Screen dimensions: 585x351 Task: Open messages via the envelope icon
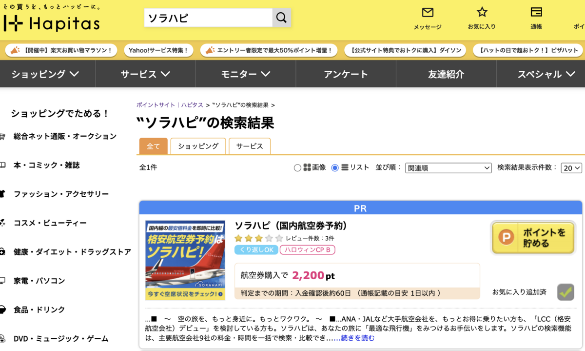point(427,12)
